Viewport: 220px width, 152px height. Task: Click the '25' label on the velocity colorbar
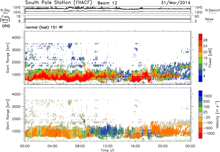pyautogui.click(x=205, y=112)
